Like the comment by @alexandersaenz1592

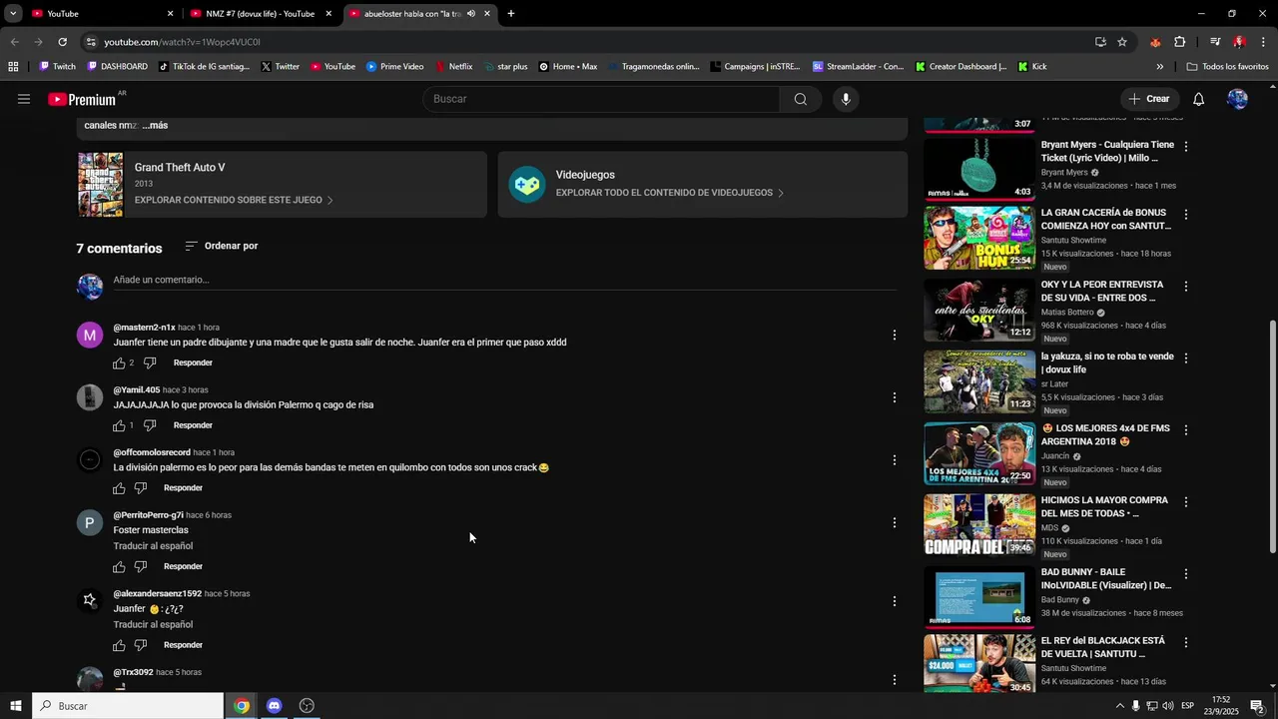point(119,645)
